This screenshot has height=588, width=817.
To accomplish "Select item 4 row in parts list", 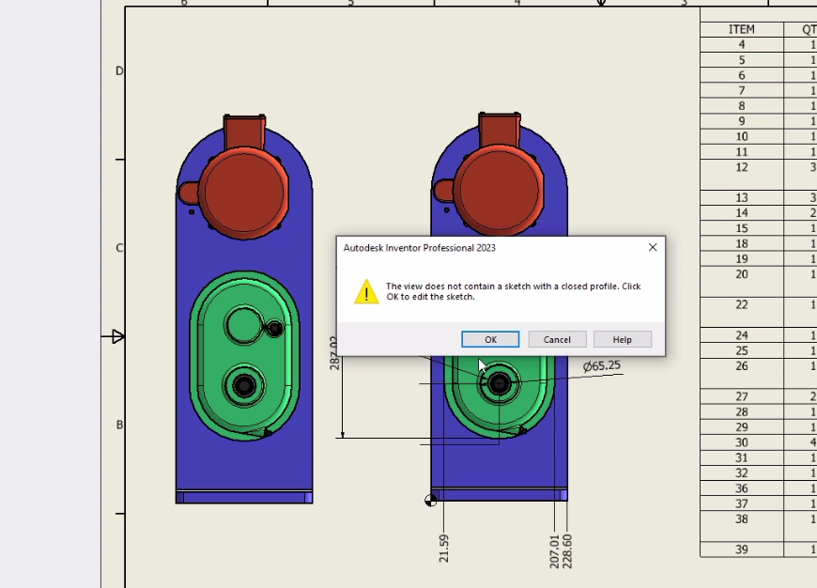I will point(759,44).
